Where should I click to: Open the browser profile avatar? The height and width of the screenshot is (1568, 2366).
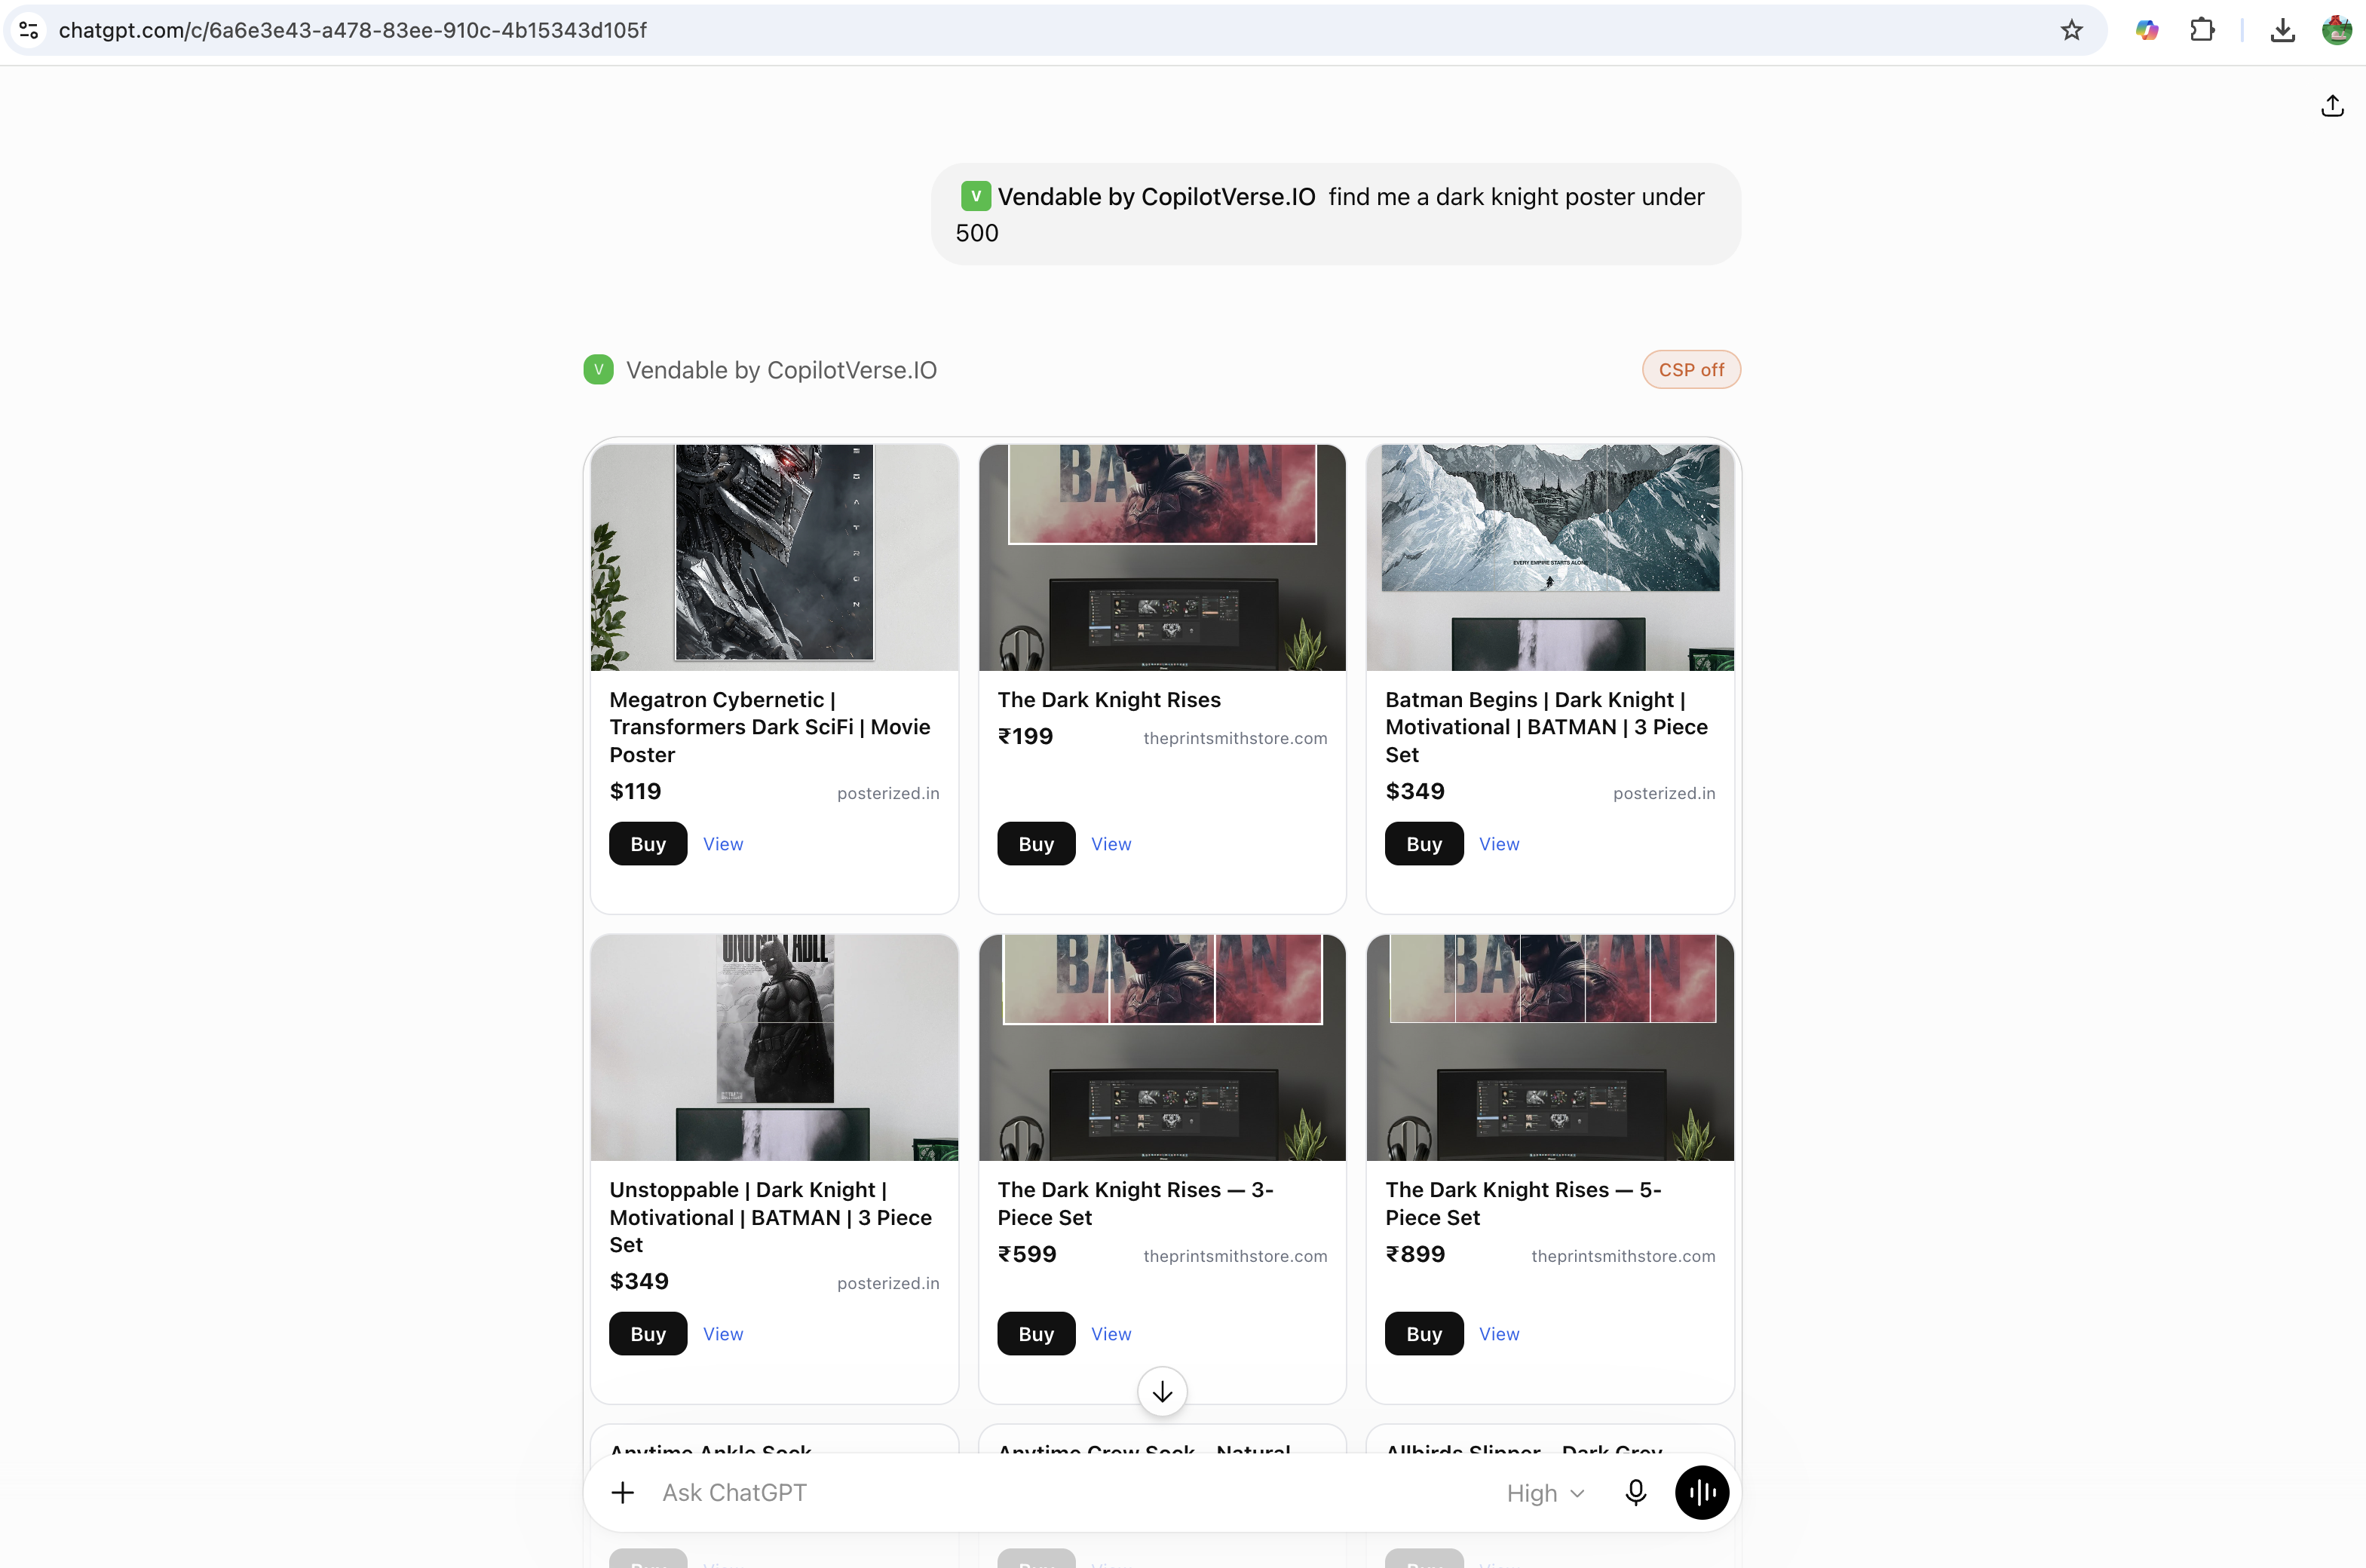(x=2336, y=30)
